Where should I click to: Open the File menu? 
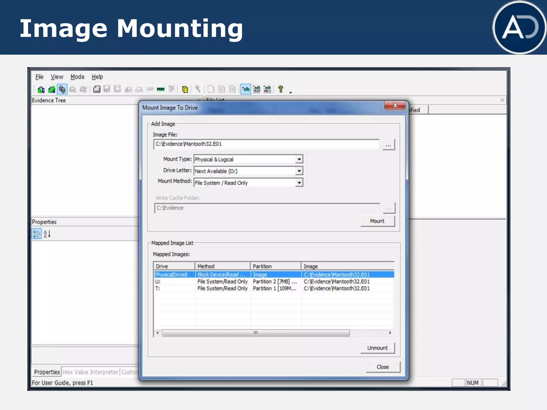point(39,77)
